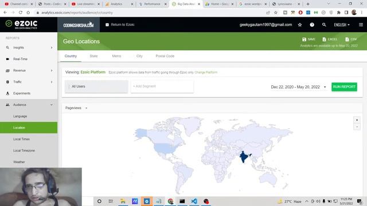This screenshot has width=367, height=206.
Task: Open the hamburger menu icon
Action: coord(361,25)
